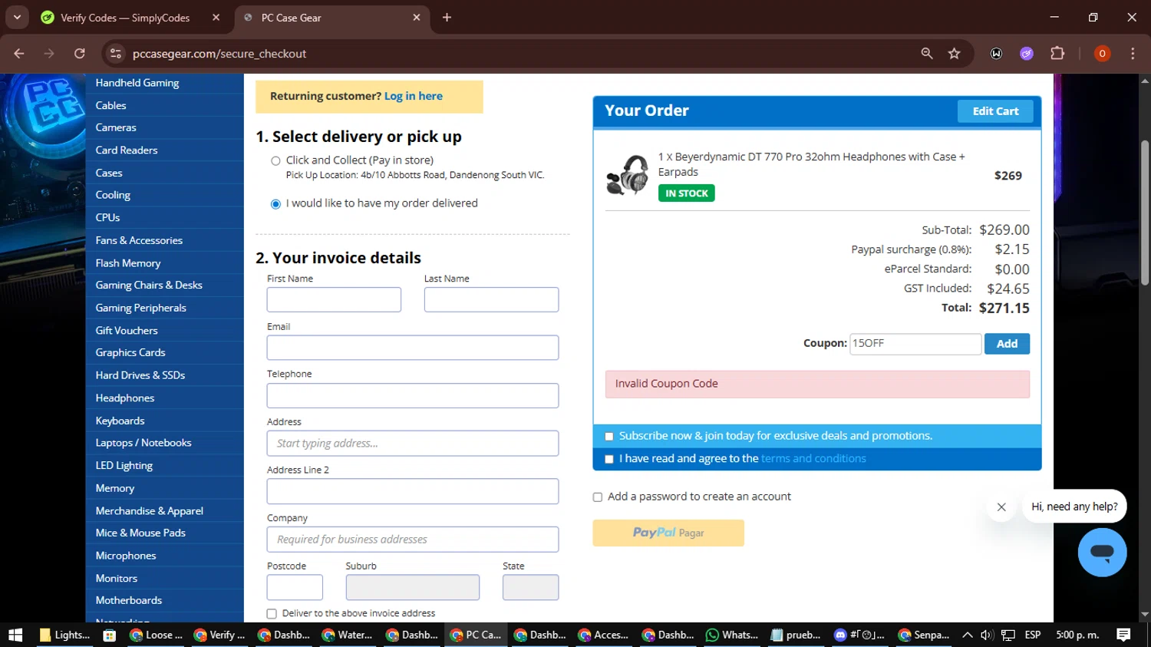Click the browser back arrow

click(x=19, y=54)
